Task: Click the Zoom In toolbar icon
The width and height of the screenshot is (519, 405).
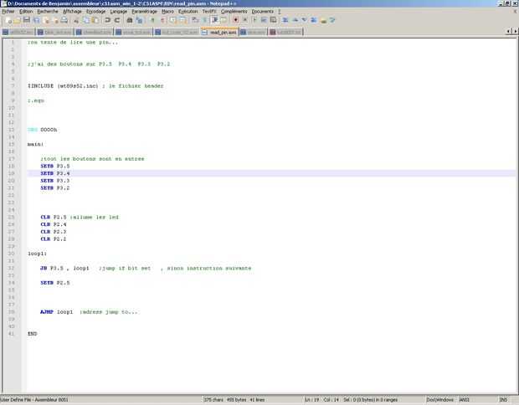Action: click(152, 20)
